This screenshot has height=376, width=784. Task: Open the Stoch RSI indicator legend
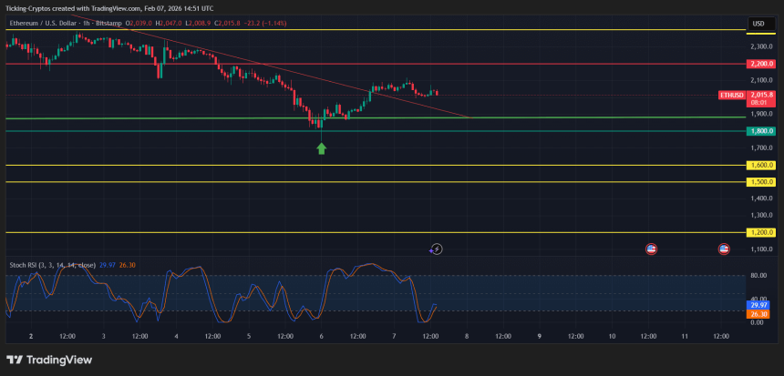click(52, 265)
